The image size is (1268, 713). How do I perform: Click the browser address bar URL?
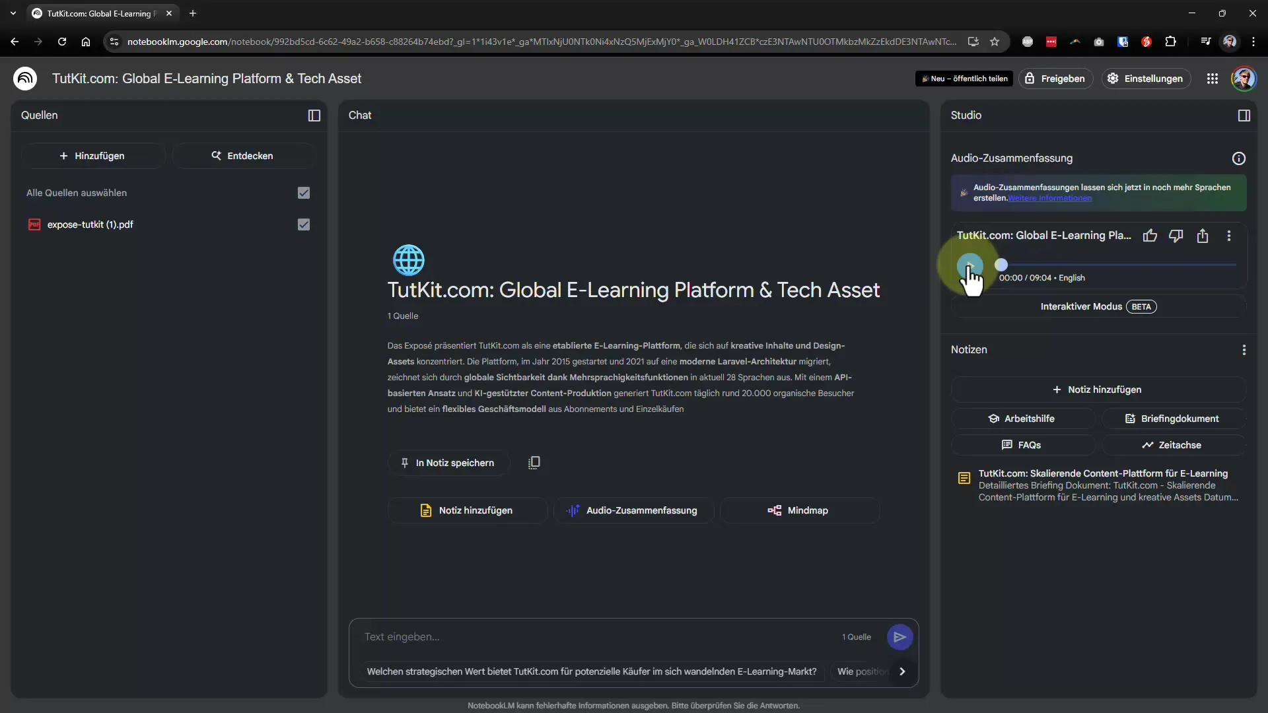[x=542, y=42]
